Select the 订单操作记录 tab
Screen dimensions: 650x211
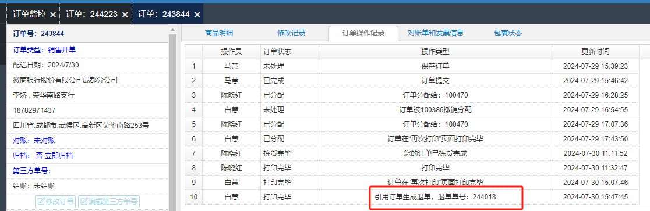coord(363,34)
